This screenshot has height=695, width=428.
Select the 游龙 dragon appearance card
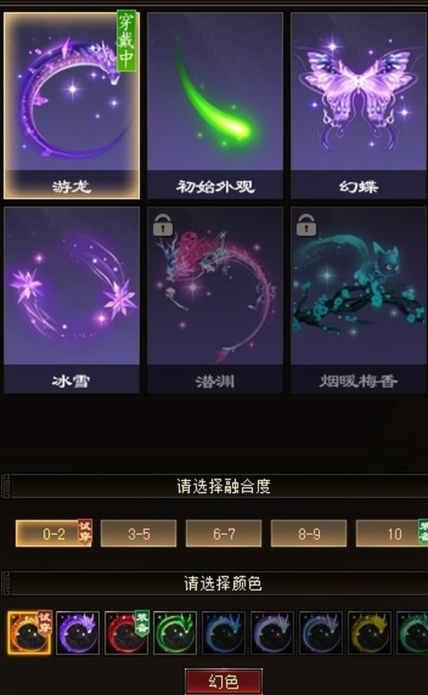click(x=71, y=105)
